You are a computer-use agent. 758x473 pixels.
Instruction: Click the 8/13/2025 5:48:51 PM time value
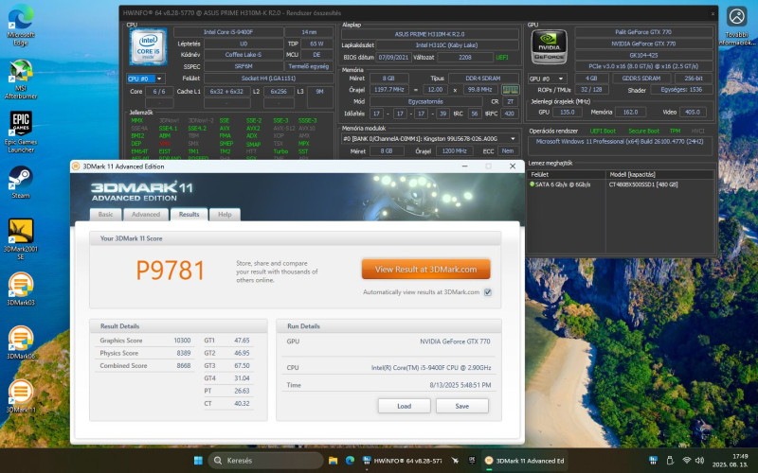(460, 385)
